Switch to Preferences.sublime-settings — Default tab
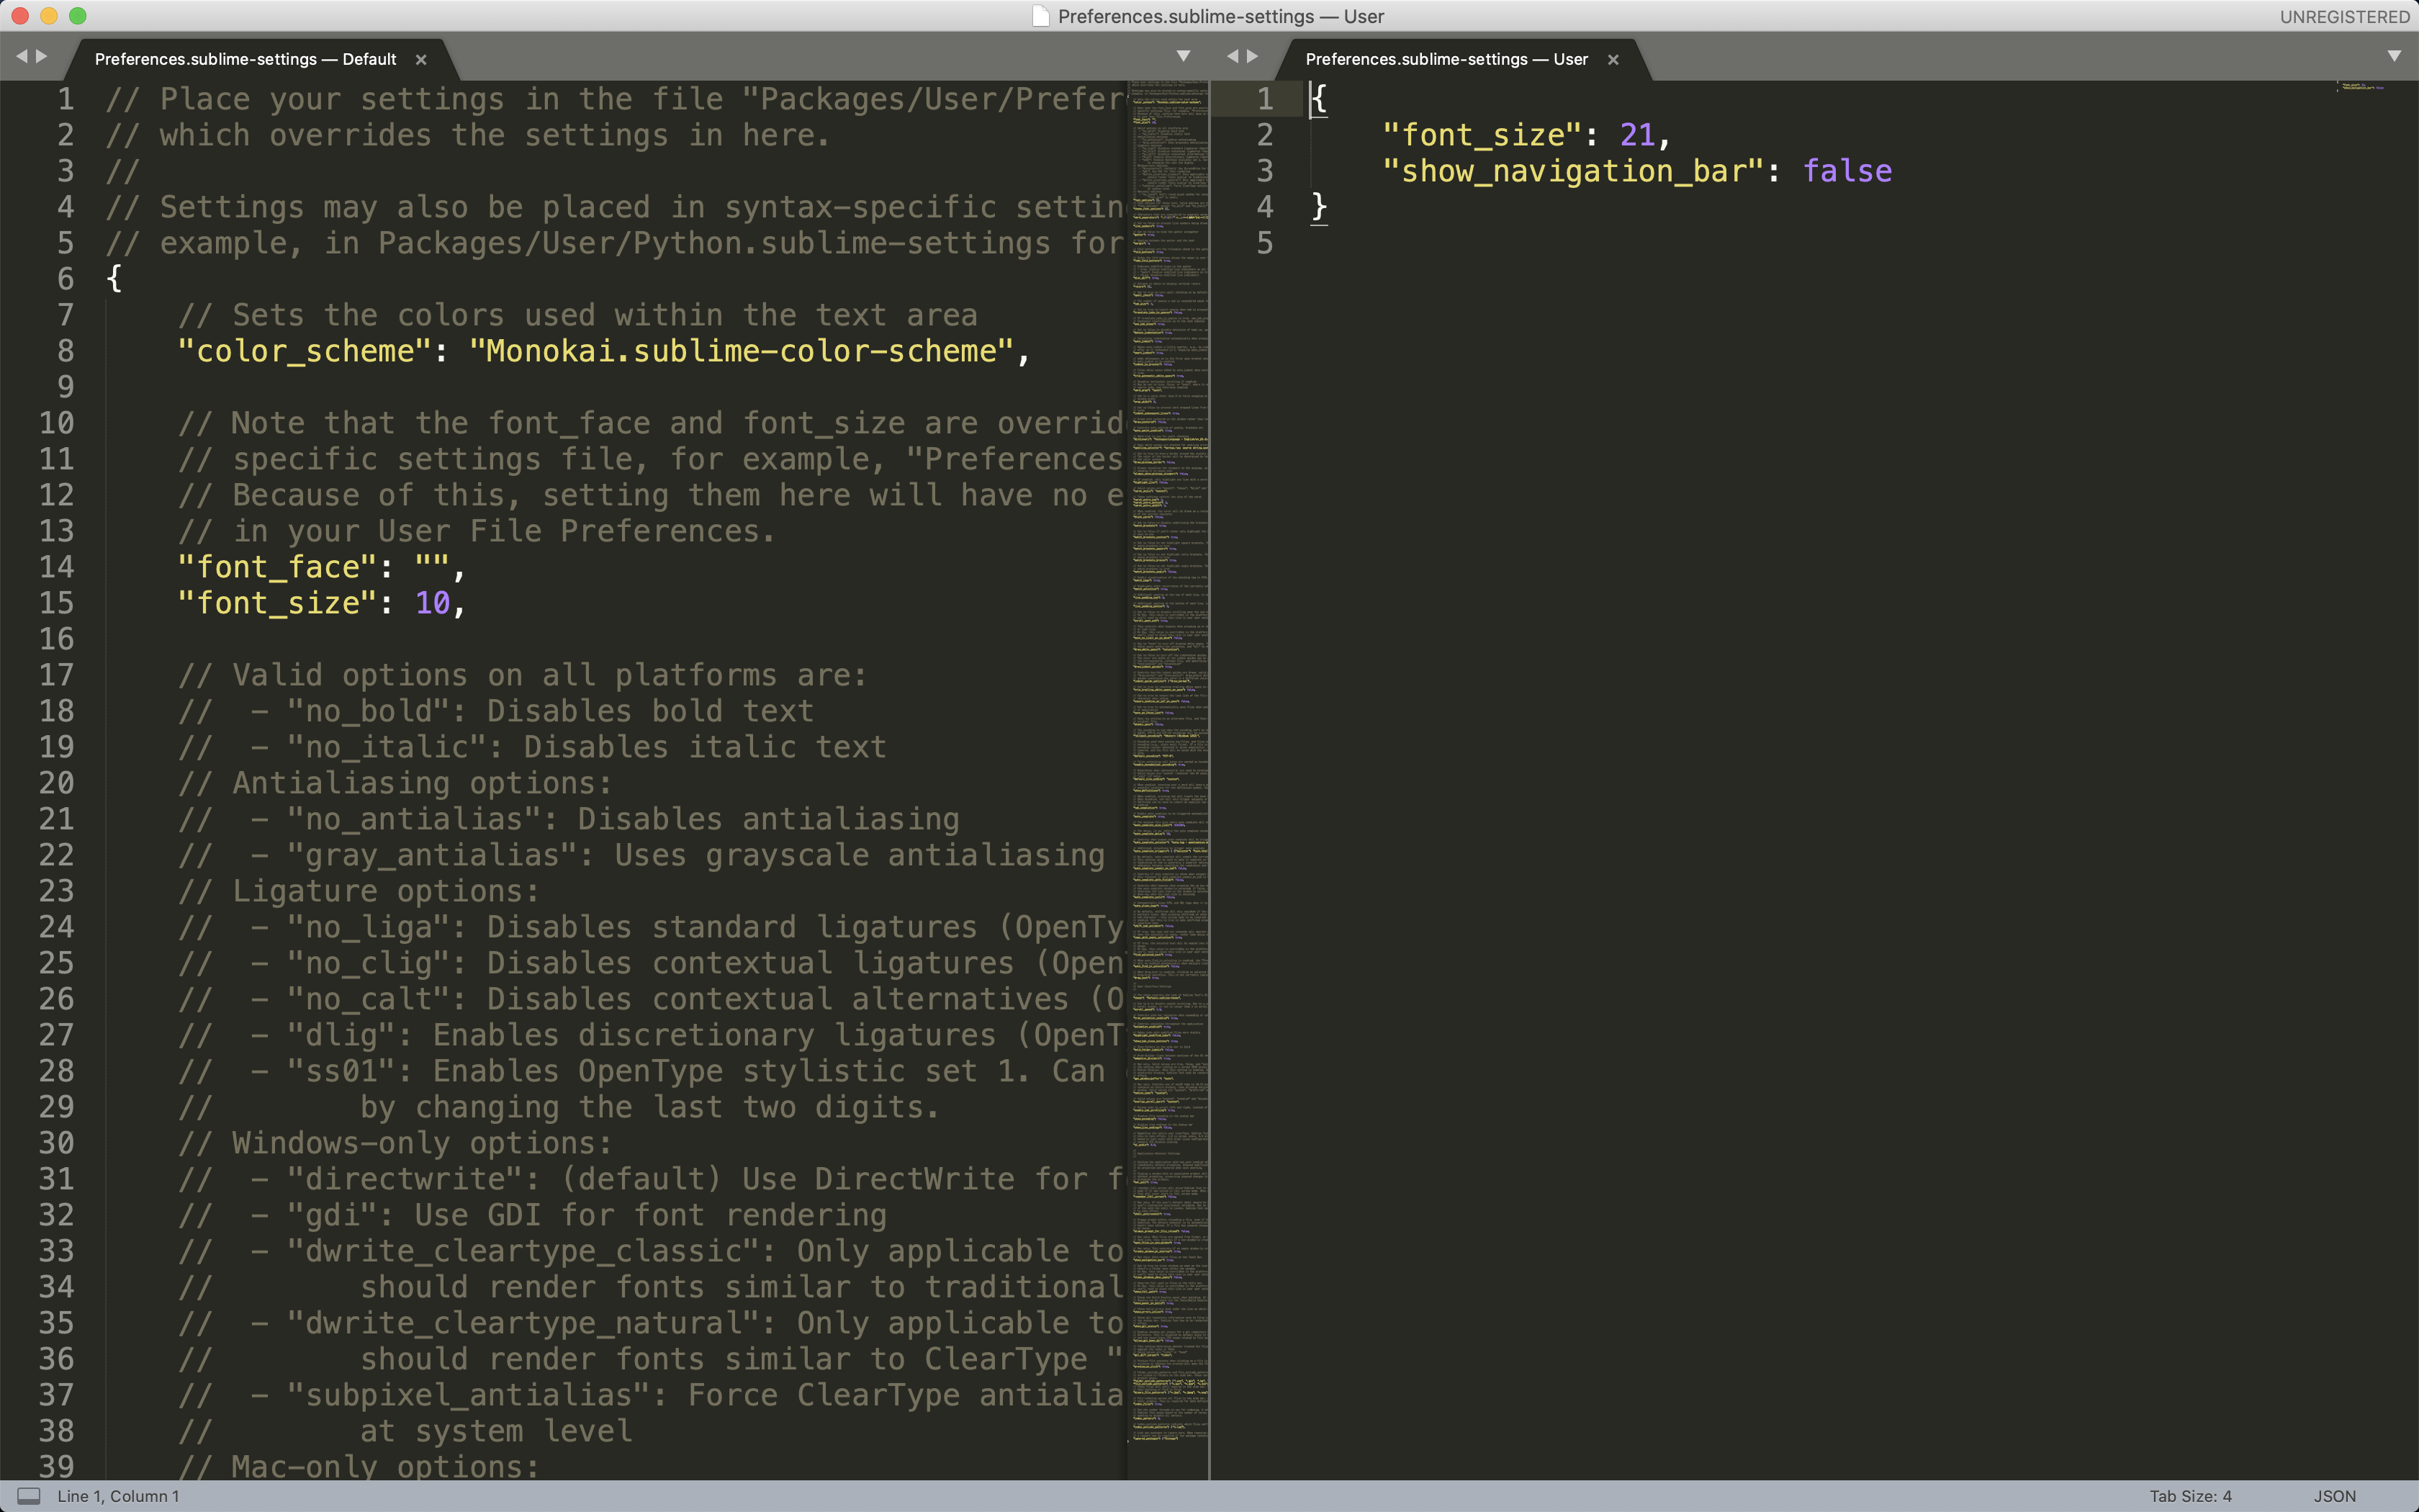2419x1512 pixels. pyautogui.click(x=245, y=60)
